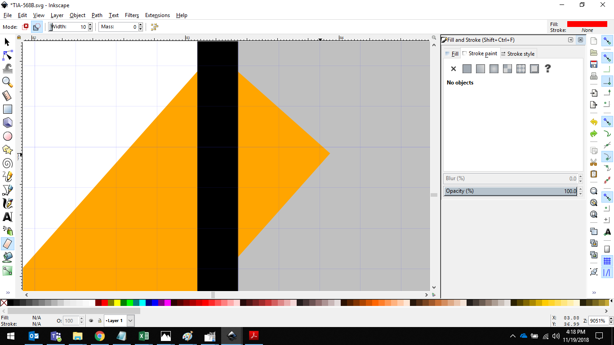The image size is (614, 345).
Task: Decrease Opacity percent stepper in panel
Action: [581, 193]
